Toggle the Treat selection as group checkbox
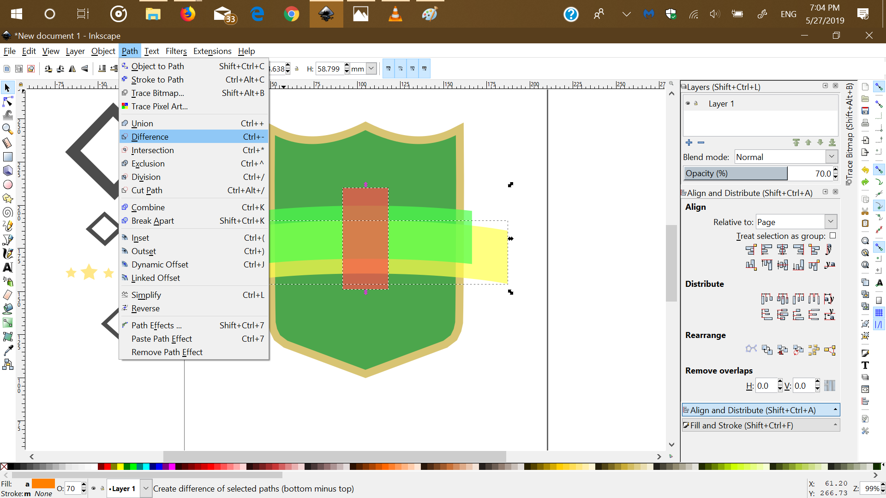 tap(832, 236)
